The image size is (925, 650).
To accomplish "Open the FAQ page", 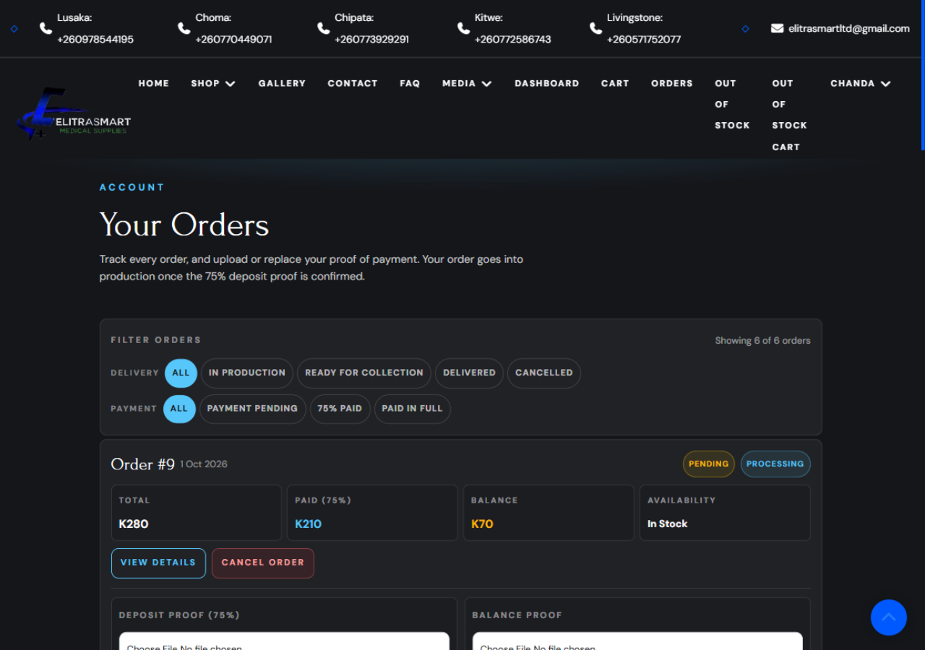I will click(x=410, y=83).
